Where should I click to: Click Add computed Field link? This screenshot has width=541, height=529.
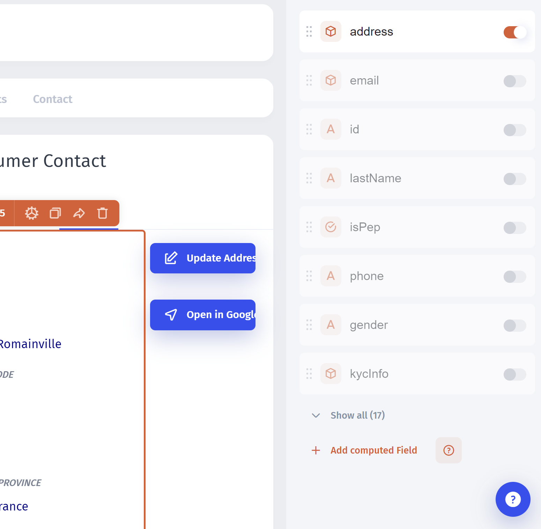click(373, 450)
